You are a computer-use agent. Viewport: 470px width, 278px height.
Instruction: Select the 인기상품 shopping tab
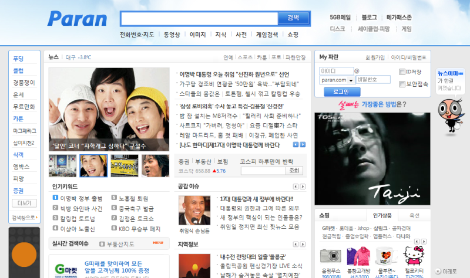(x=382, y=215)
